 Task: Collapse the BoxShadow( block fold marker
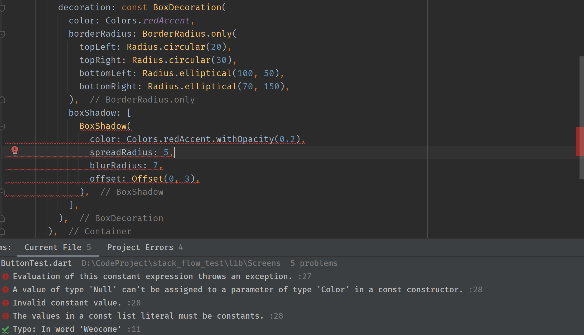(x=2, y=127)
